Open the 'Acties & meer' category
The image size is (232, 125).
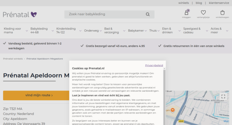pos(216,30)
